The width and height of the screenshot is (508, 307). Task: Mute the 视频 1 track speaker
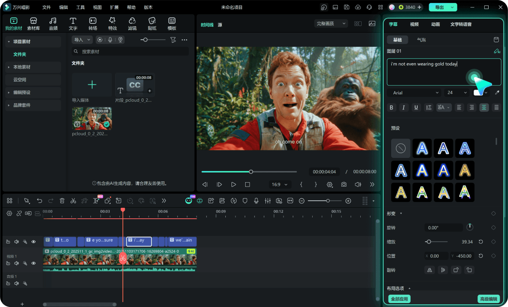[x=16, y=263]
